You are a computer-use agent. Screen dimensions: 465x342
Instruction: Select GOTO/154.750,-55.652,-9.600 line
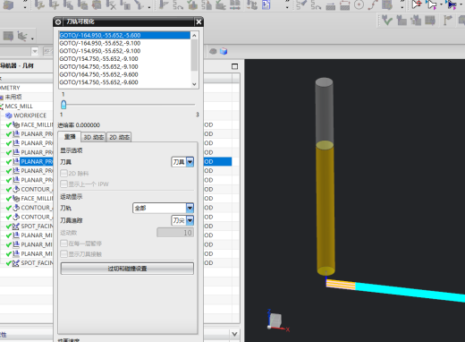(124, 82)
